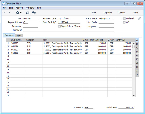Click the paperclip attachments icon
Viewport: 145px width, 114px height.
pos(139,18)
